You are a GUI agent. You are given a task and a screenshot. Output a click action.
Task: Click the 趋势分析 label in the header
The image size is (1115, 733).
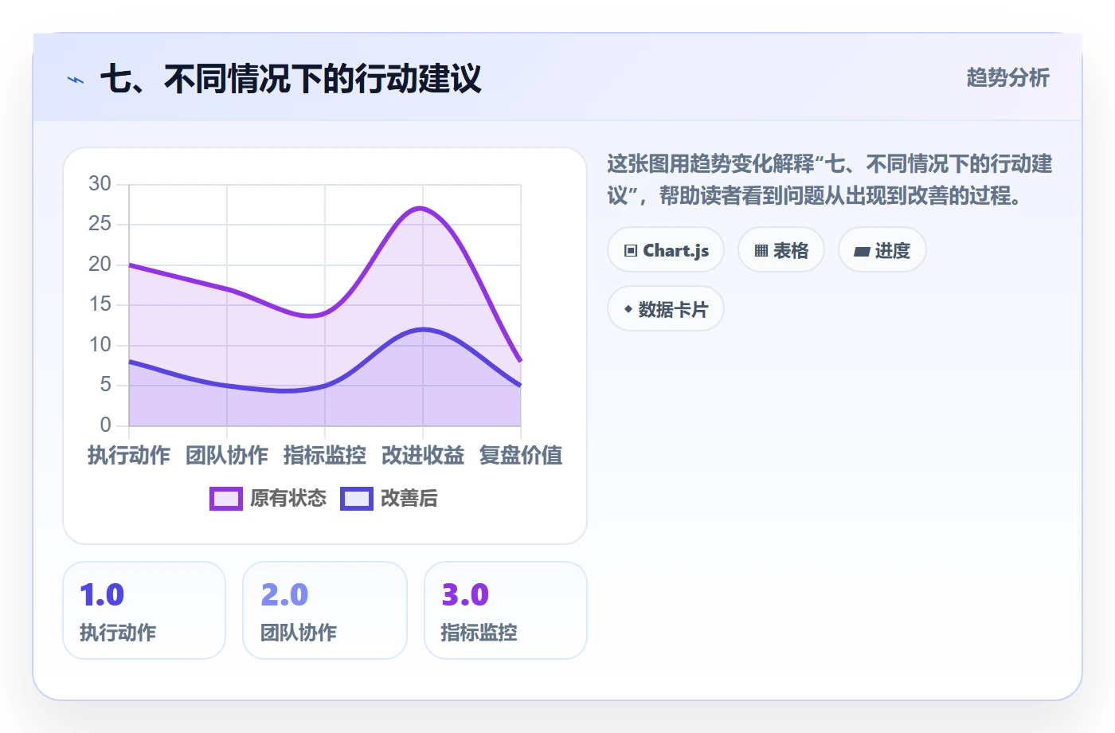click(x=1008, y=77)
